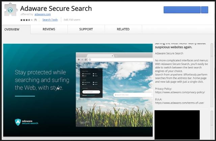Screen dimensions: 216x141
Task: Click the search the web box in preview
Action: (x=133, y=95)
